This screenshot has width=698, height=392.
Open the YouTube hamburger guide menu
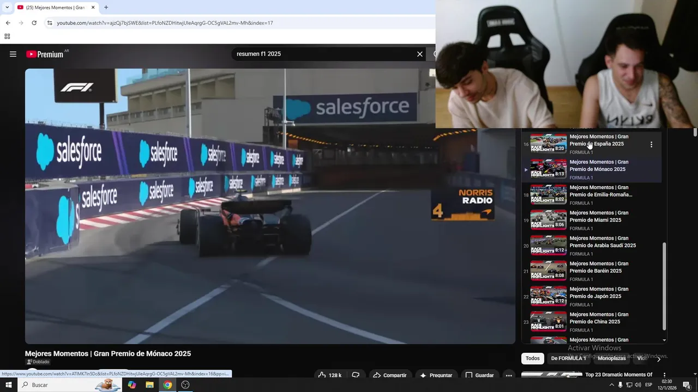pyautogui.click(x=13, y=54)
